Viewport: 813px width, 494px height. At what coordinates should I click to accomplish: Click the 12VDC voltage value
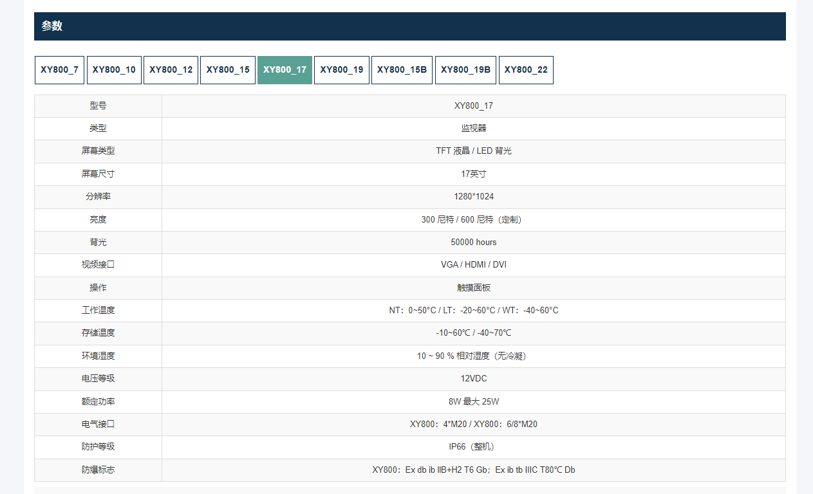pyautogui.click(x=474, y=379)
